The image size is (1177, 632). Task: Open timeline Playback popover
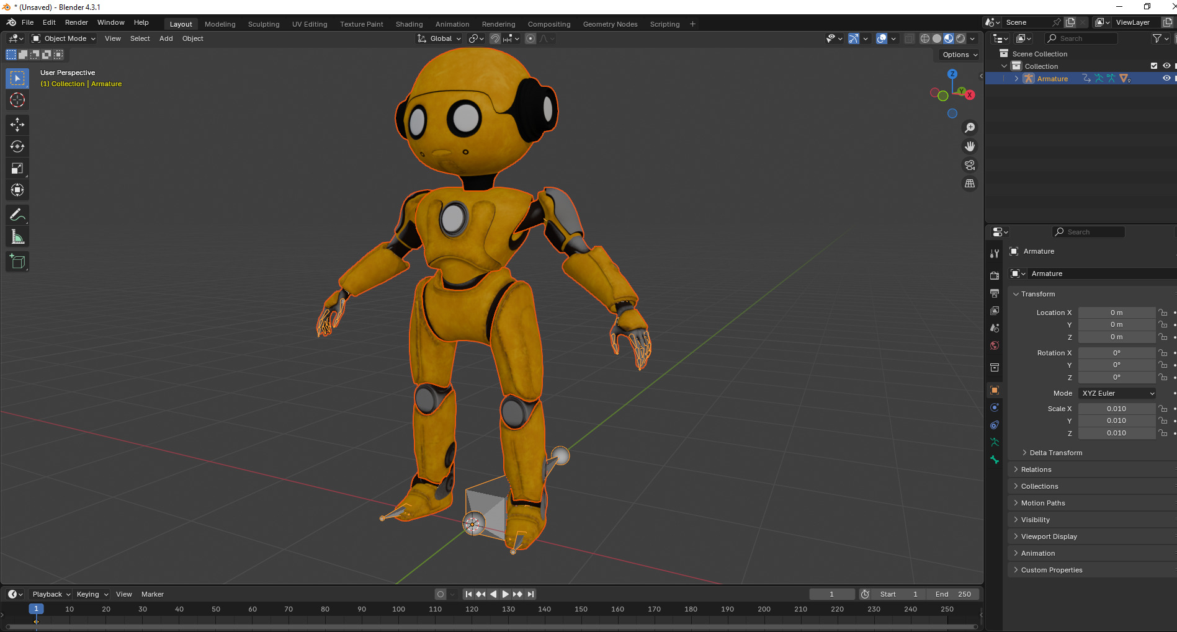[51, 594]
